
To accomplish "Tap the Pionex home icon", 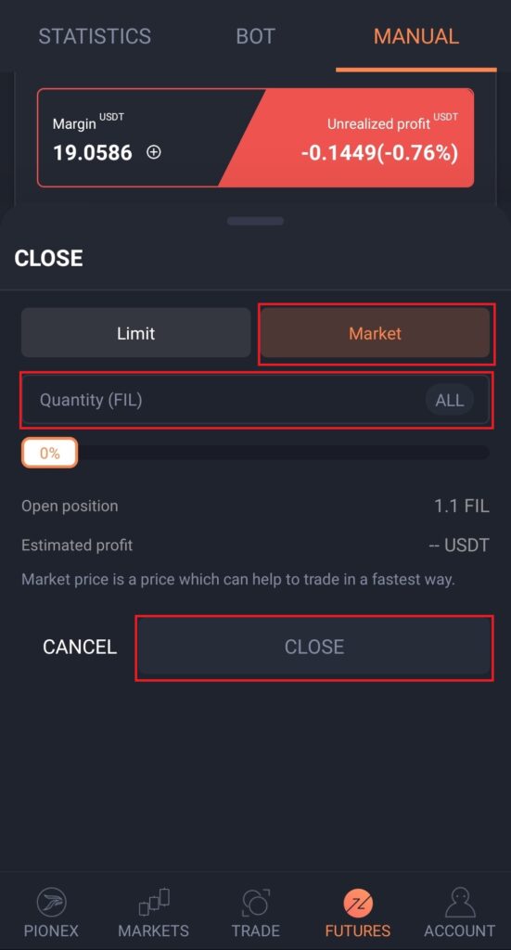I will 51,904.
